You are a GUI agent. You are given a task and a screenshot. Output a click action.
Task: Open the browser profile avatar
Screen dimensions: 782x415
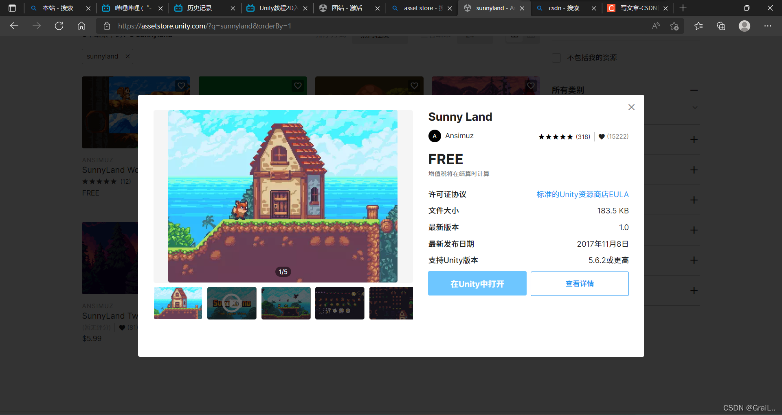[x=745, y=26]
